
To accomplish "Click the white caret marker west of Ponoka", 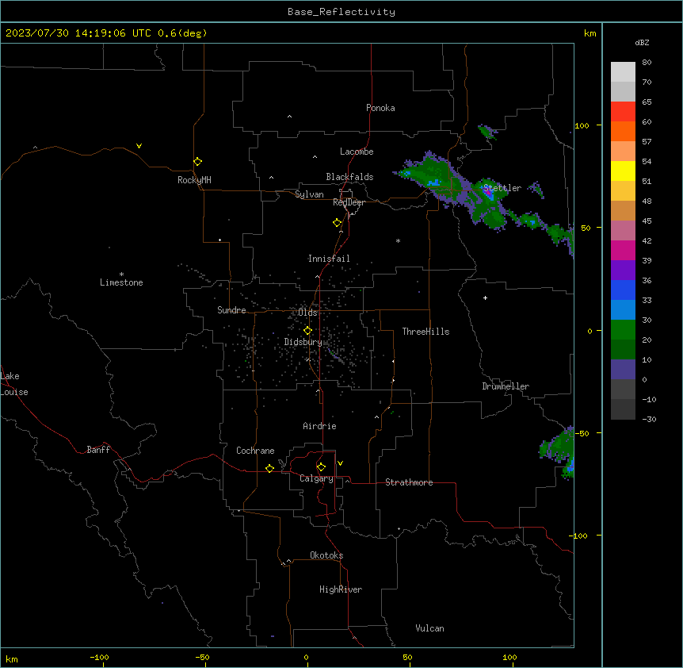I will click(290, 117).
